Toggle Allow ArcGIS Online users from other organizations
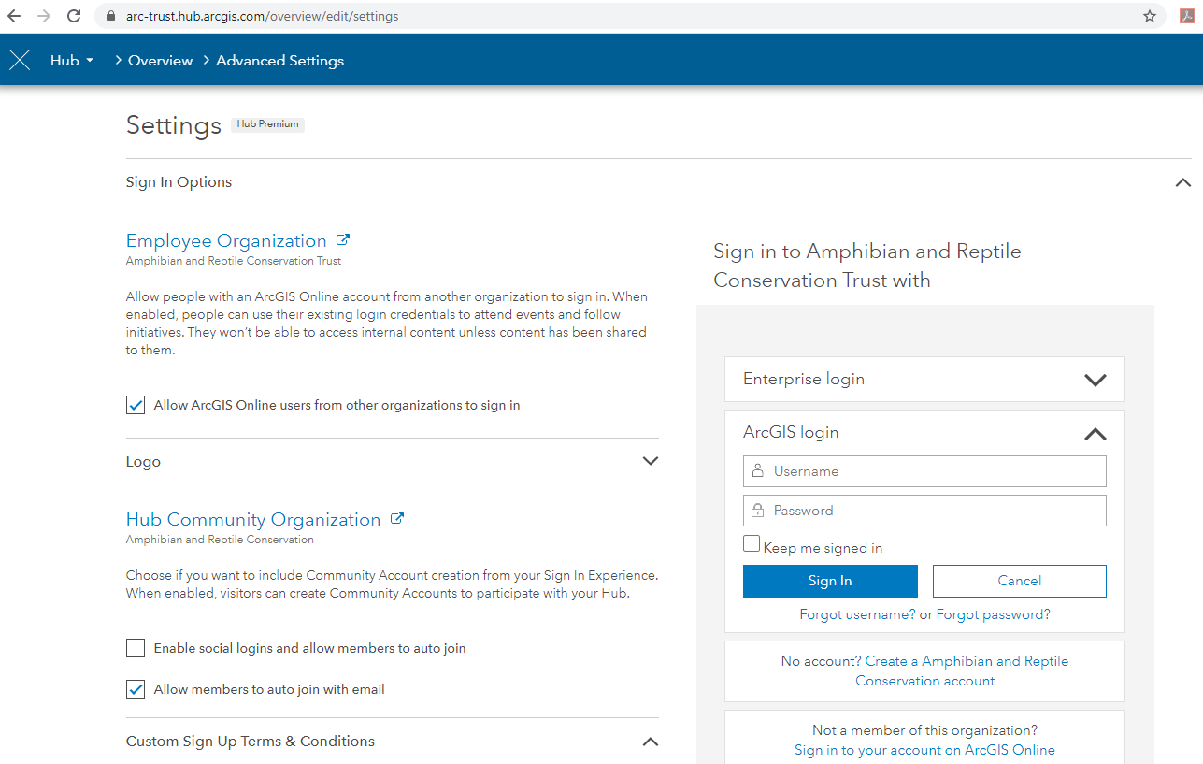Image resolution: width=1203 pixels, height=764 pixels. point(136,405)
